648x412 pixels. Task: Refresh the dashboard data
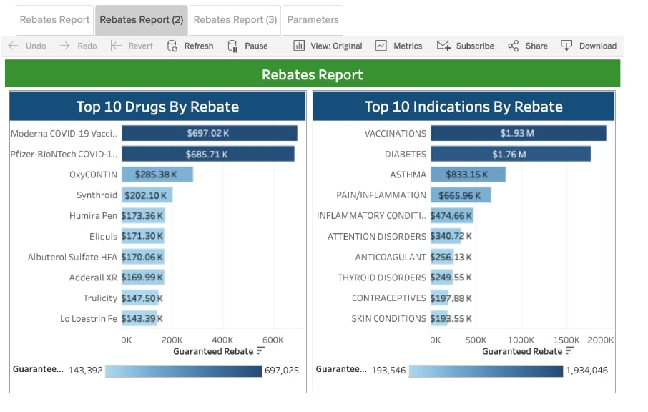(190, 46)
